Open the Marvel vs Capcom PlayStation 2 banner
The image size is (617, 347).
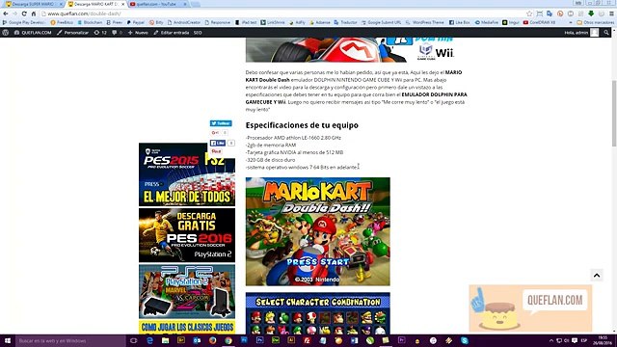[x=187, y=291]
